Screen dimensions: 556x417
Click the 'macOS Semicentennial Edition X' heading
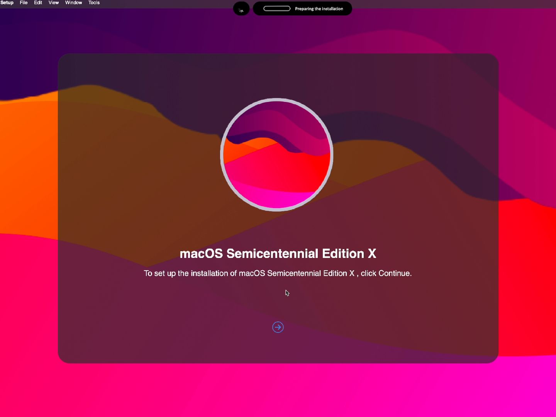click(x=278, y=254)
